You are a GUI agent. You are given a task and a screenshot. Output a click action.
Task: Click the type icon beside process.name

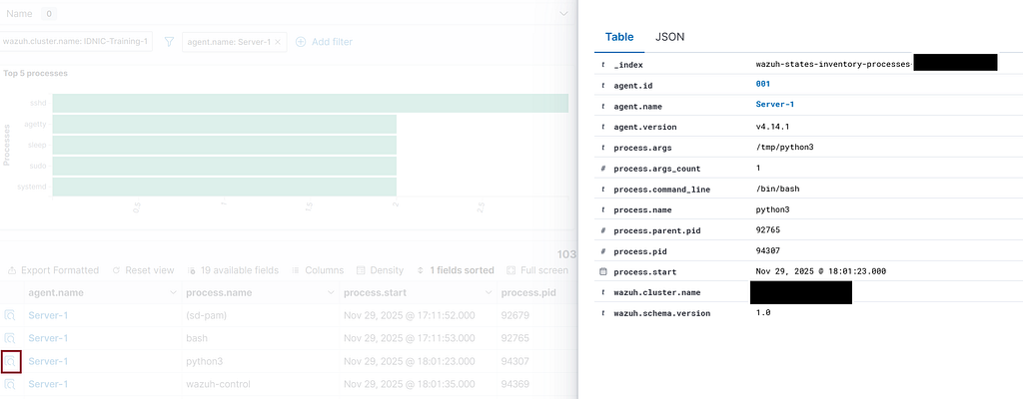click(602, 209)
